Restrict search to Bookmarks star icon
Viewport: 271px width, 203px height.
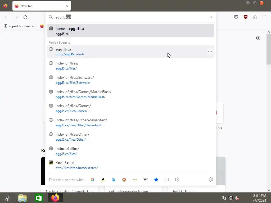(x=156, y=179)
